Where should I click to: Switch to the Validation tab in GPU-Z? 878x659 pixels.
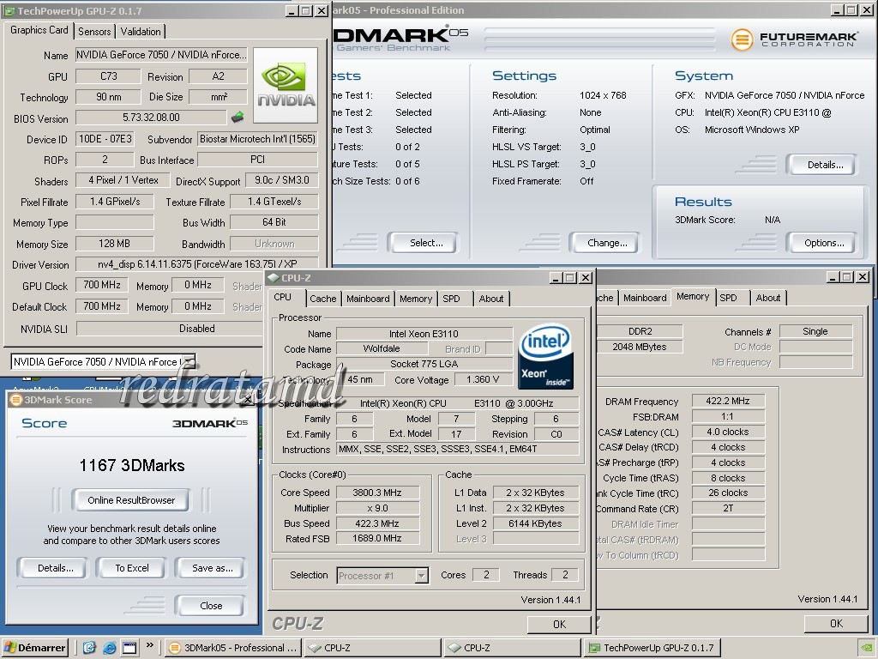click(141, 32)
